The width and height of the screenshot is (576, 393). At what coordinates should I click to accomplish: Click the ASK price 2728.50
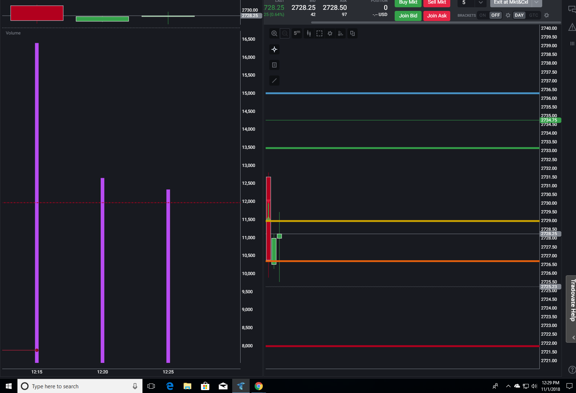(335, 8)
